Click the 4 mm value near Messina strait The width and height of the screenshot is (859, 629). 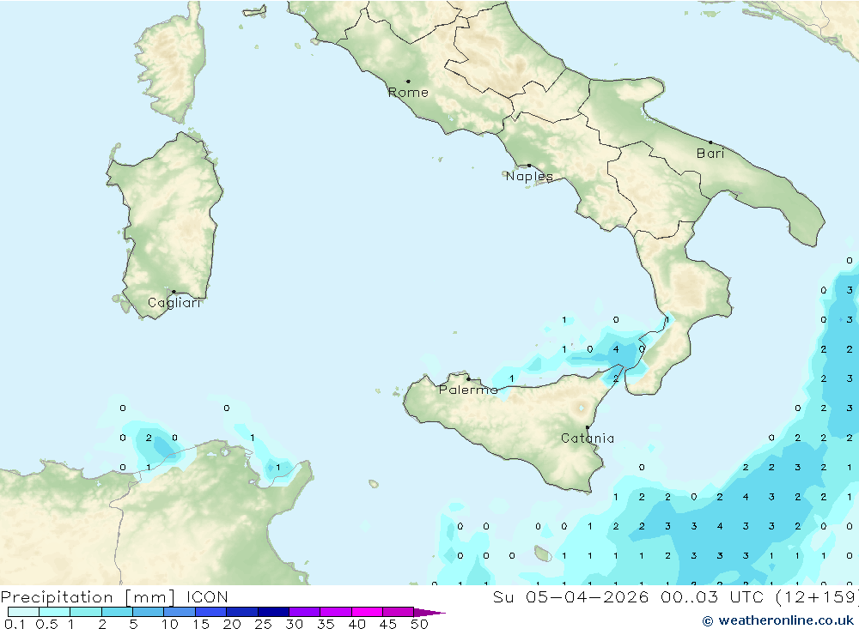coord(616,349)
